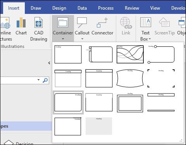This screenshot has height=145, width=186.
Task: Open the Review tab
Action: click(x=132, y=8)
